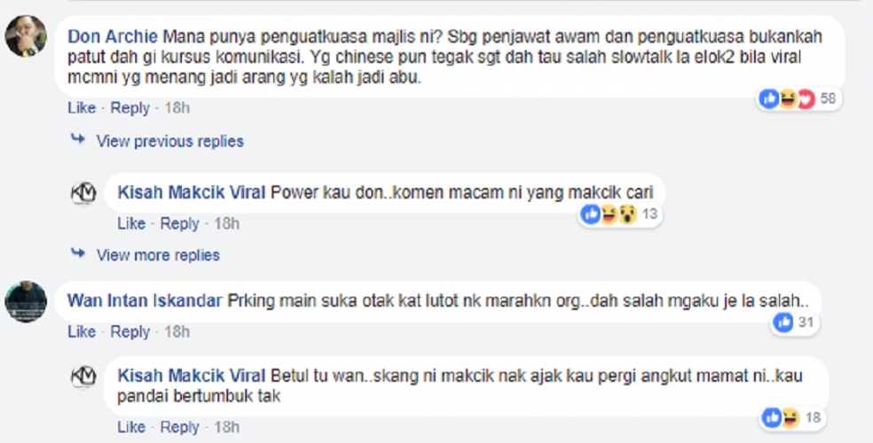Open the 31 likes on Wan Intan's comment
This screenshot has height=443, width=873.
click(795, 323)
